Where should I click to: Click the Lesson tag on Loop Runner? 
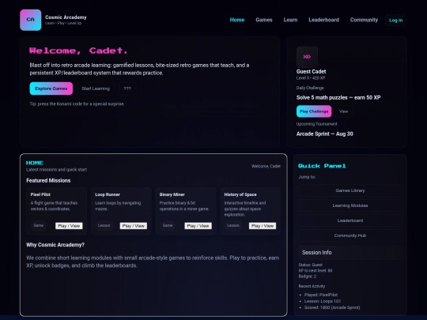(104, 225)
